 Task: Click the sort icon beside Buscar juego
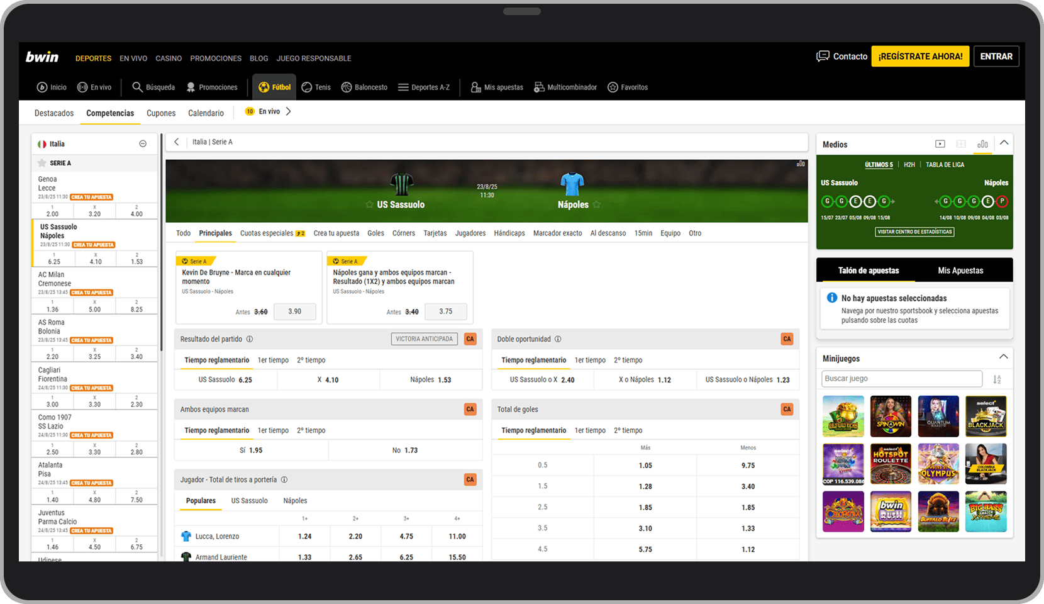(997, 379)
